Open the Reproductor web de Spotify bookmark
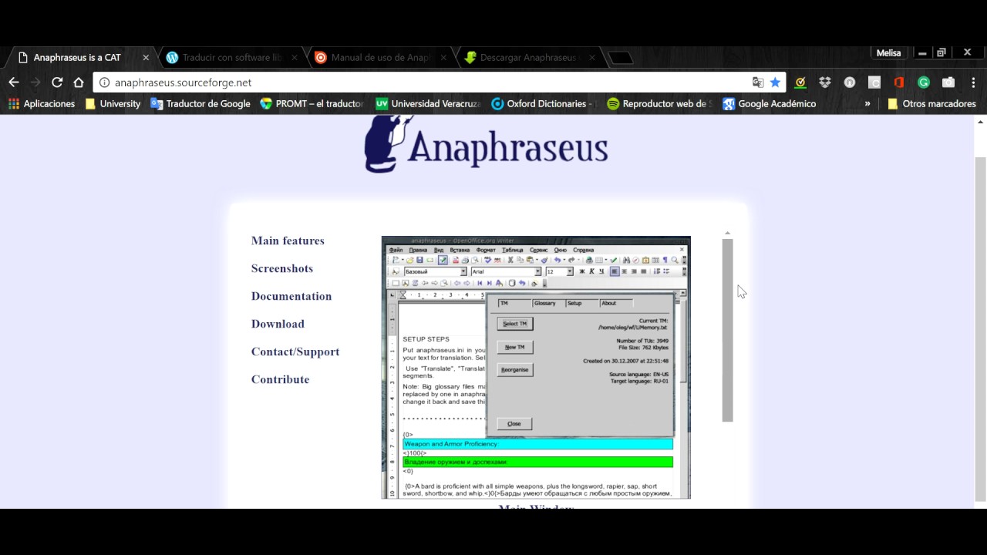Viewport: 987px width, 555px height. [659, 103]
